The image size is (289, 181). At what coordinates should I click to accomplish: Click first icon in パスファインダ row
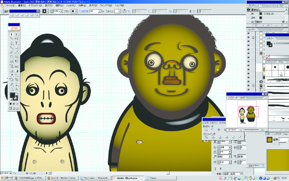coord(206,137)
